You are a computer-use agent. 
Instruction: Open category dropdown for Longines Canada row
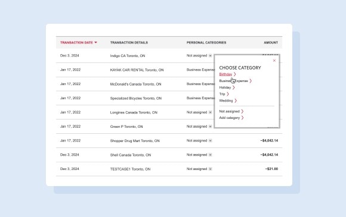(x=210, y=112)
